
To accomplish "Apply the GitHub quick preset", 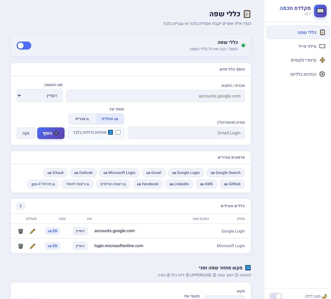I will tap(232, 184).
